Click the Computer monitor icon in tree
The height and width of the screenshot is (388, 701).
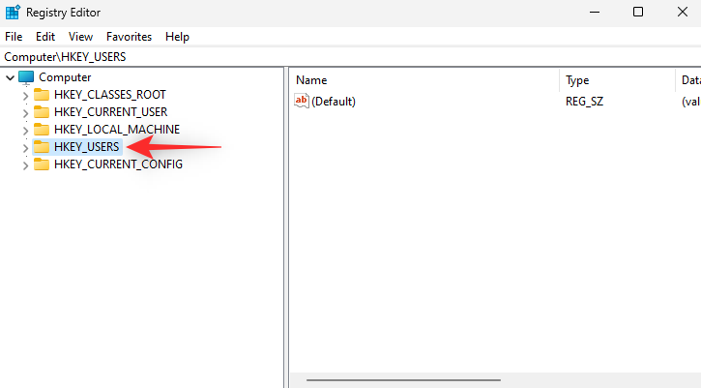pos(26,77)
